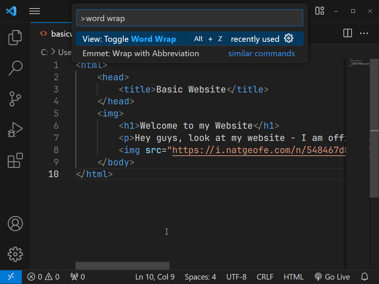The height and width of the screenshot is (284, 379).
Task: Click the closing head tag on line 4
Action: point(116,101)
